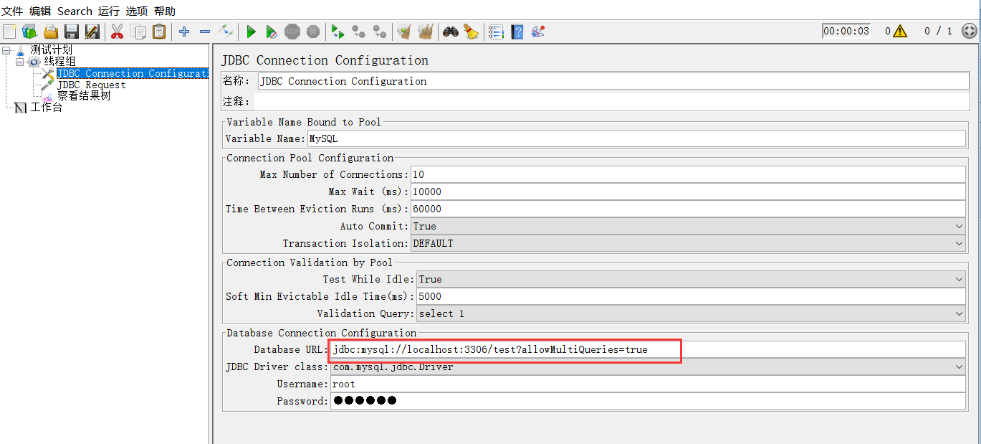Select JDBC Request in the tree
This screenshot has height=444, width=981.
click(x=91, y=85)
